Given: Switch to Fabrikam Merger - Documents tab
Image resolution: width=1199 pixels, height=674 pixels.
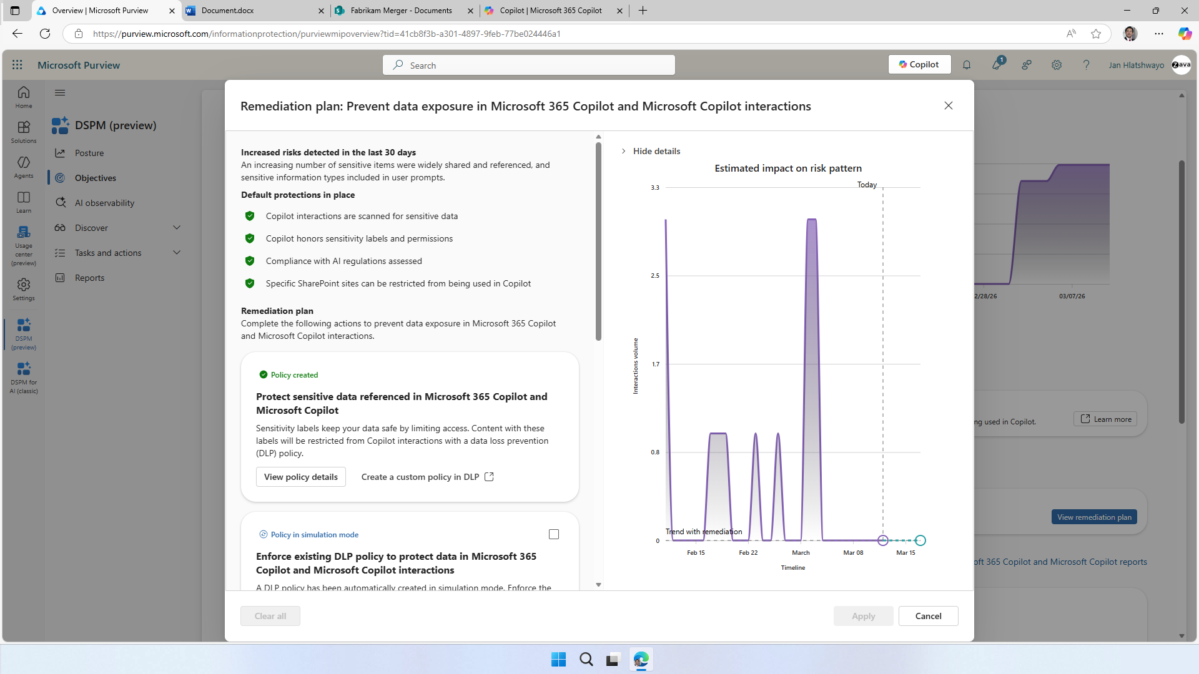Looking at the screenshot, I should point(405,11).
